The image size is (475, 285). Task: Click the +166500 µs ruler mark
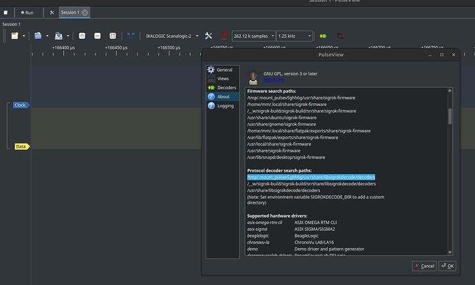pyautogui.click(x=169, y=47)
